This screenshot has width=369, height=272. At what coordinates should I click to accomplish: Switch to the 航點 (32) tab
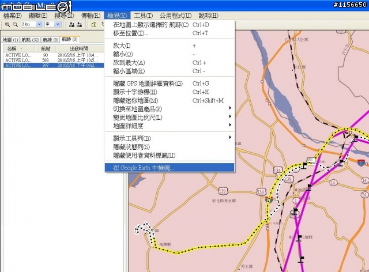(31, 40)
